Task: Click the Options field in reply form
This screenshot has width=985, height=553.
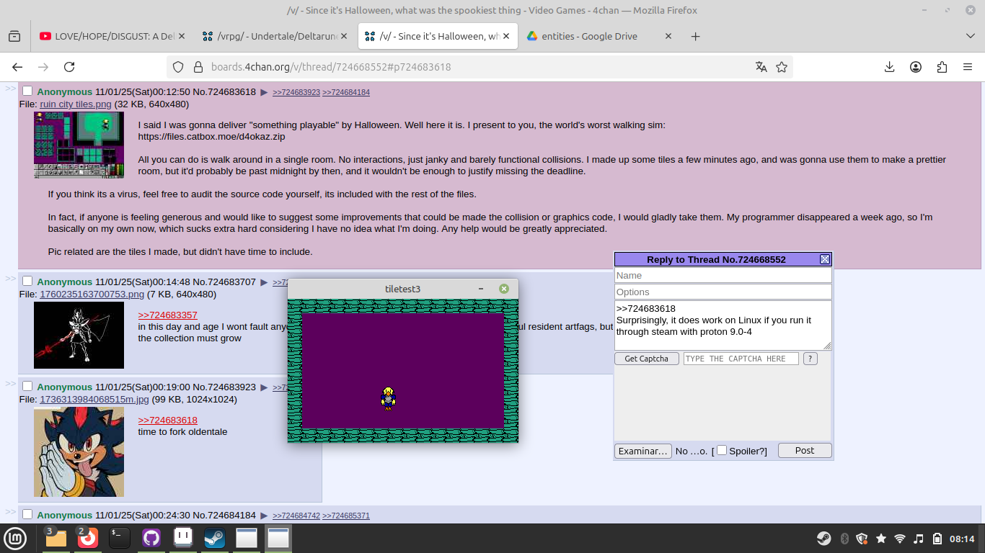Action: pos(723,292)
